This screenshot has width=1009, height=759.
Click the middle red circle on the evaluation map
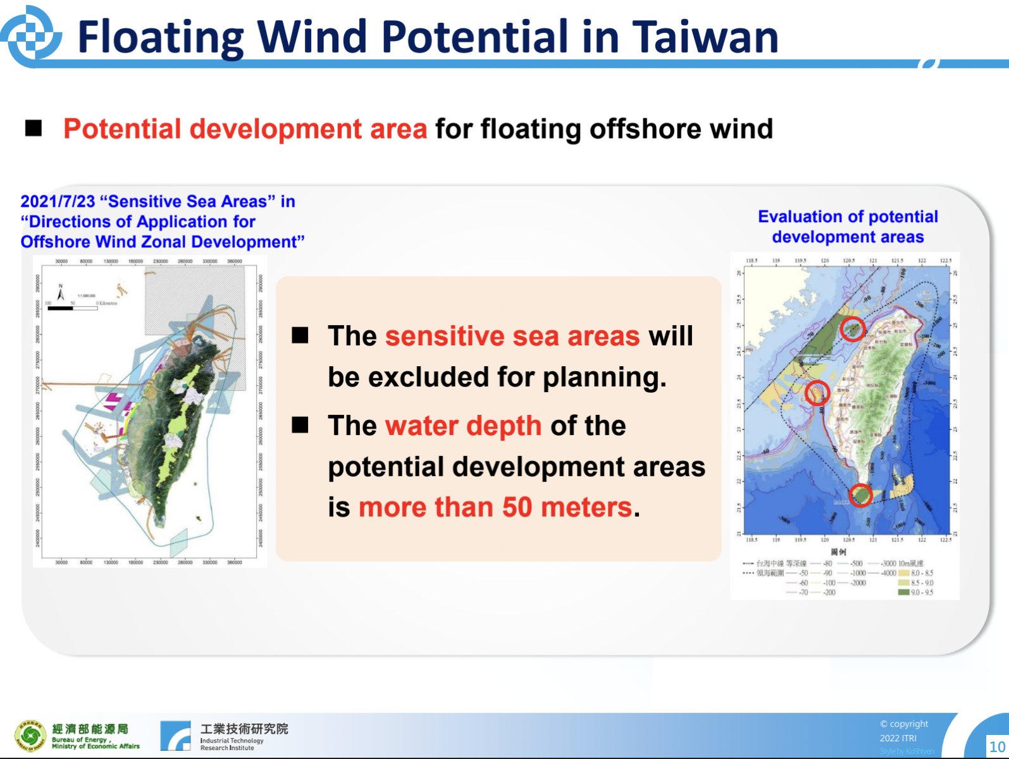pos(817,393)
